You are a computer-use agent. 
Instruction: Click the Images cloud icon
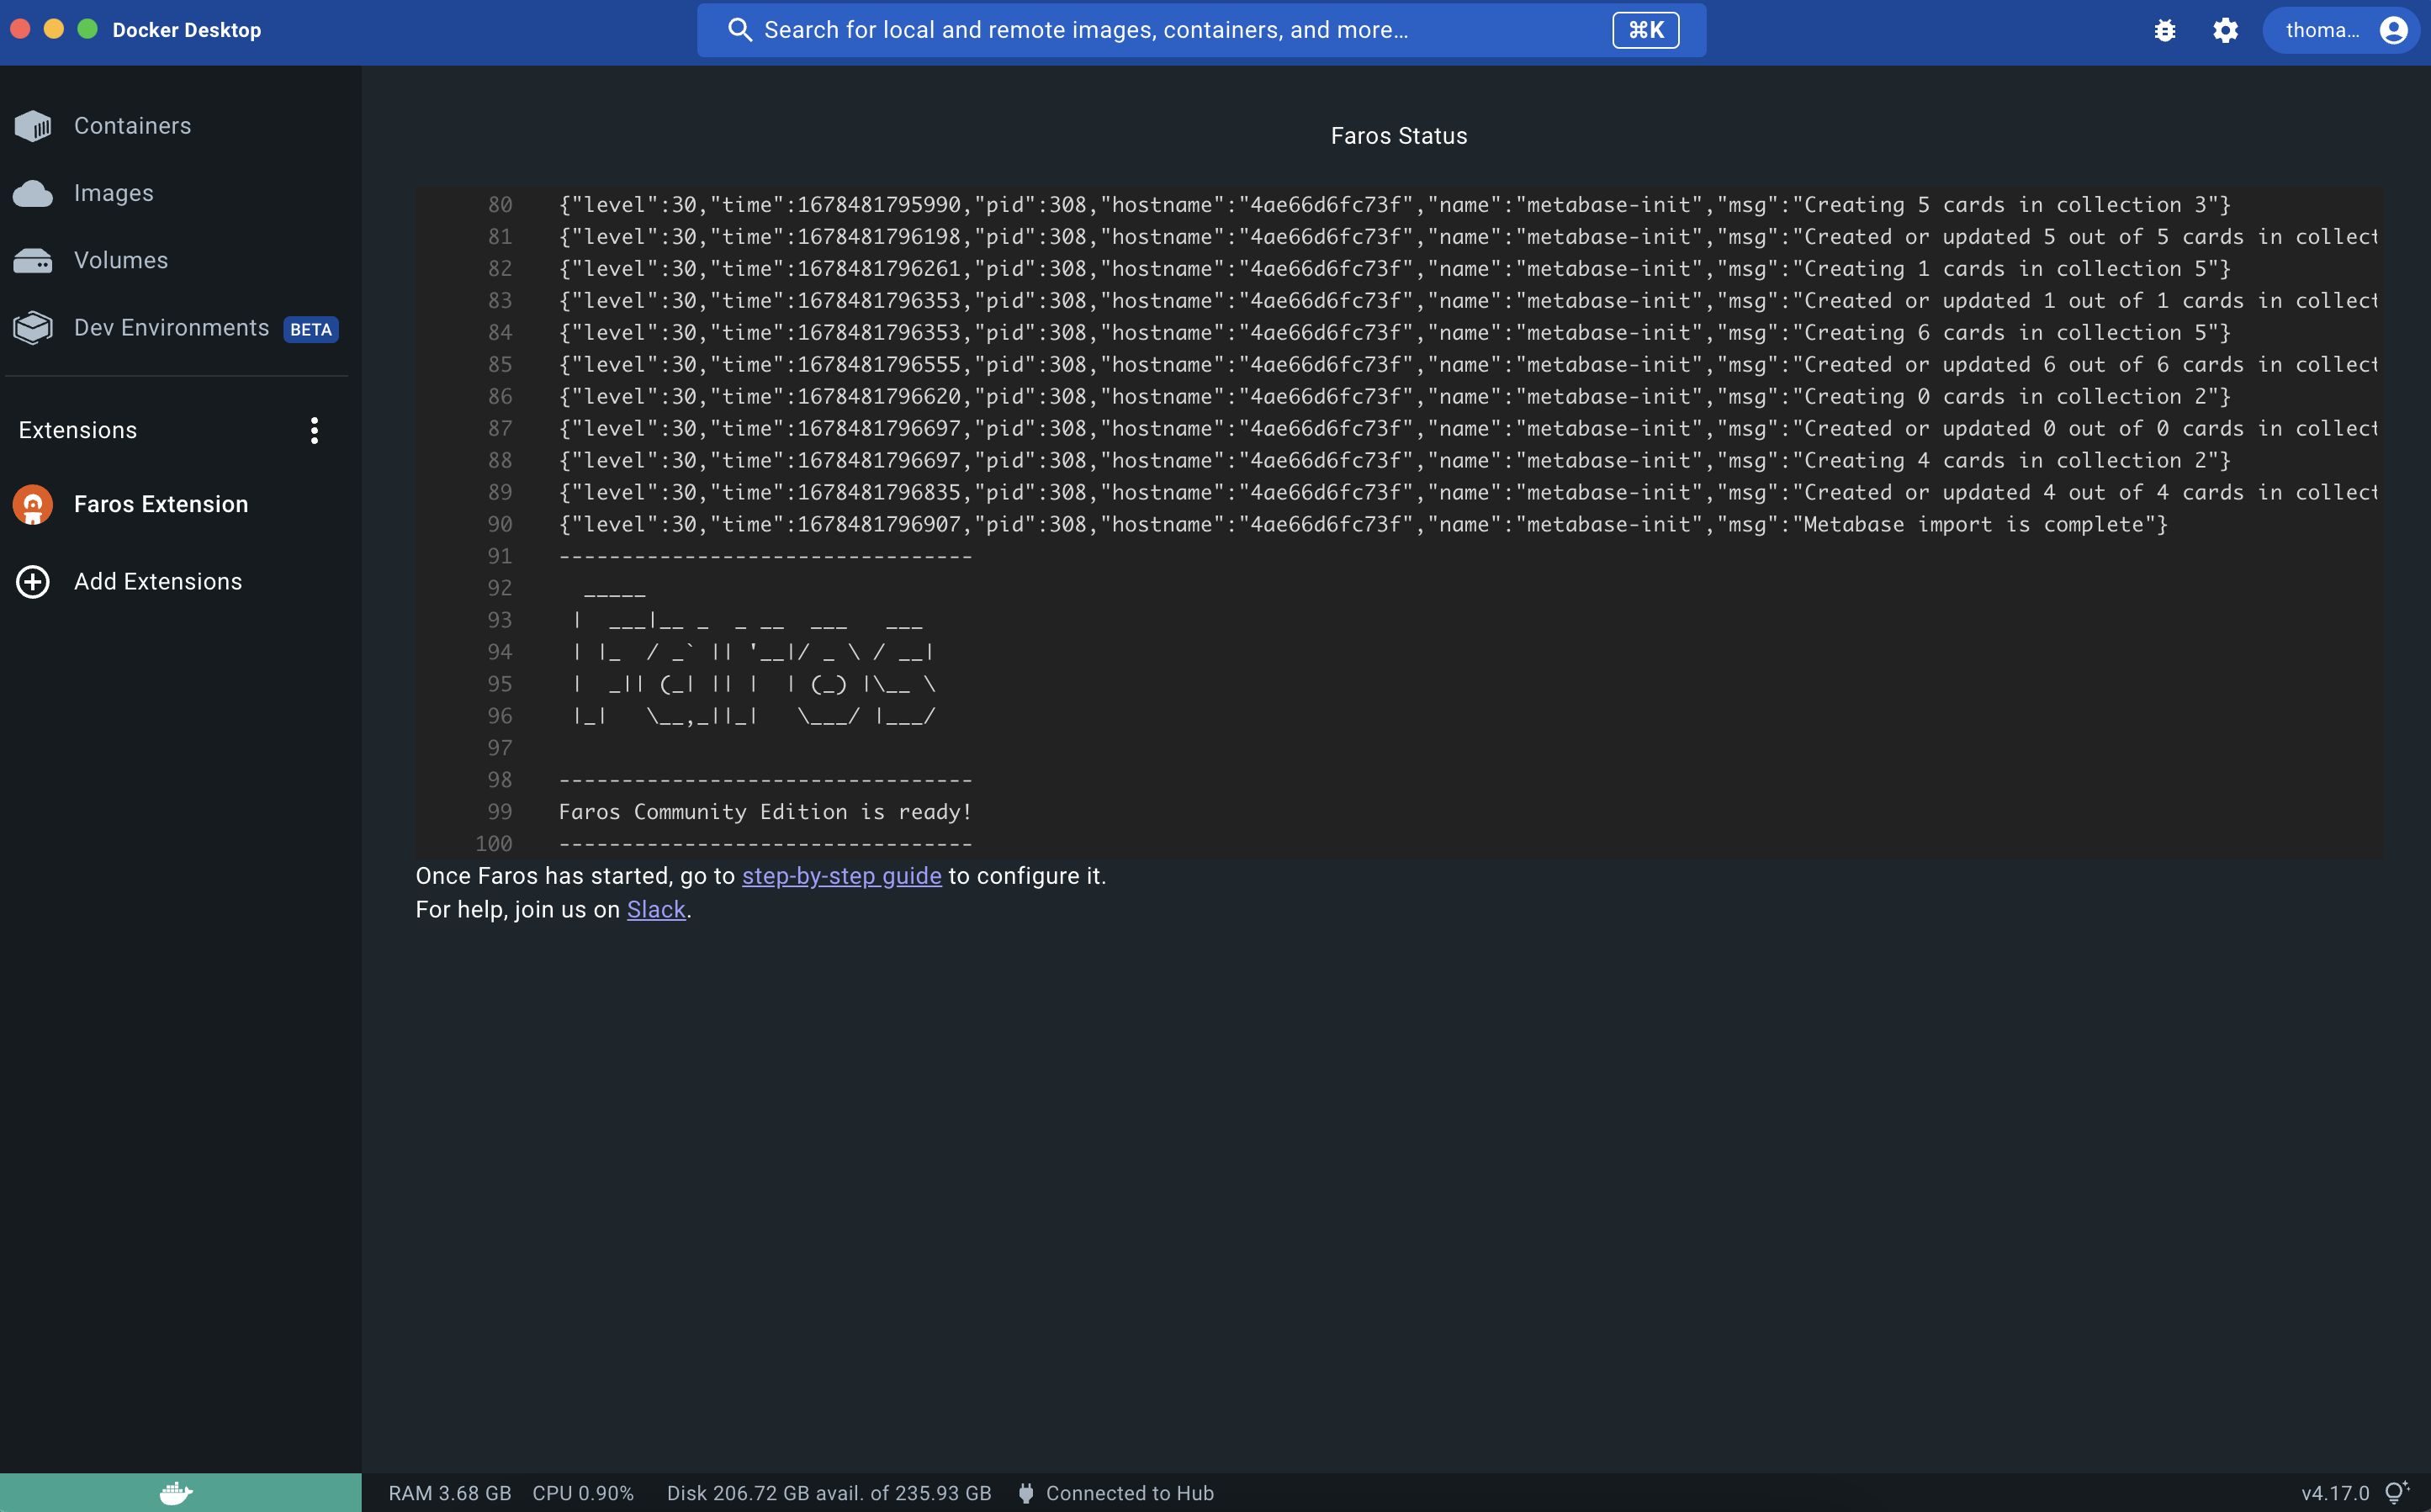pyautogui.click(x=33, y=193)
